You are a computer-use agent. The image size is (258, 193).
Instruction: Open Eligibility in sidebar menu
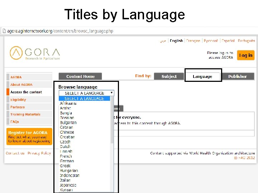[x=29, y=99]
